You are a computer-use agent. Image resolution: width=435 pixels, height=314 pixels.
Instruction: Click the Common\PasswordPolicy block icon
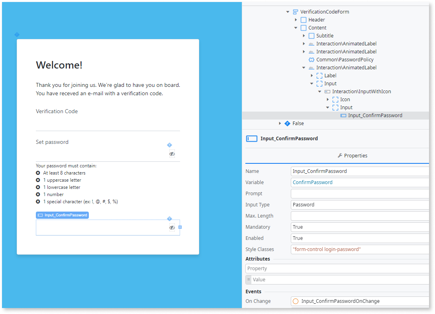click(x=312, y=60)
